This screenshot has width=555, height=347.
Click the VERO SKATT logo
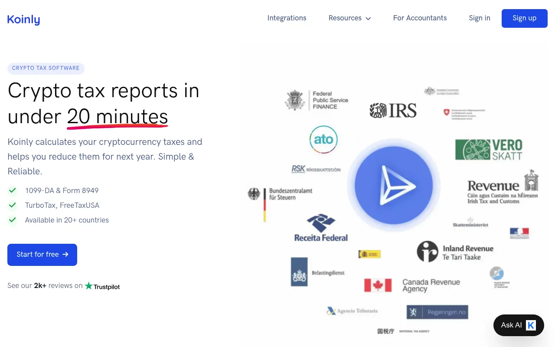coord(489,150)
